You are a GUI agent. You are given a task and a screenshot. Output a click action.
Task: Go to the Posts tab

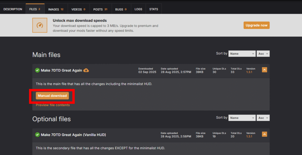point(101,9)
